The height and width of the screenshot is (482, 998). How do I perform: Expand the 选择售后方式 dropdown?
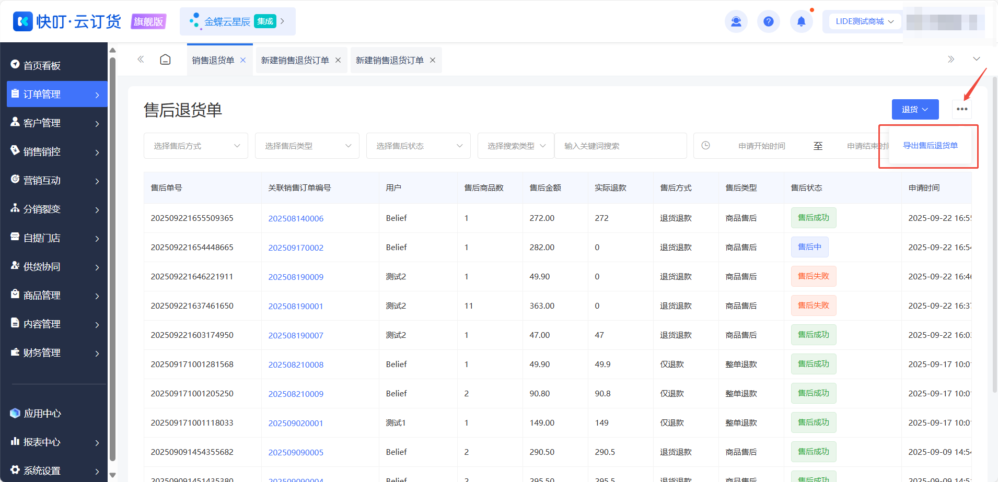[x=196, y=146]
